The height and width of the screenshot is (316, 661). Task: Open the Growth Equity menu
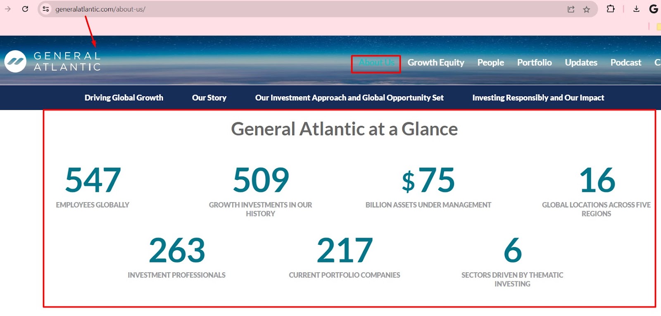tap(436, 63)
